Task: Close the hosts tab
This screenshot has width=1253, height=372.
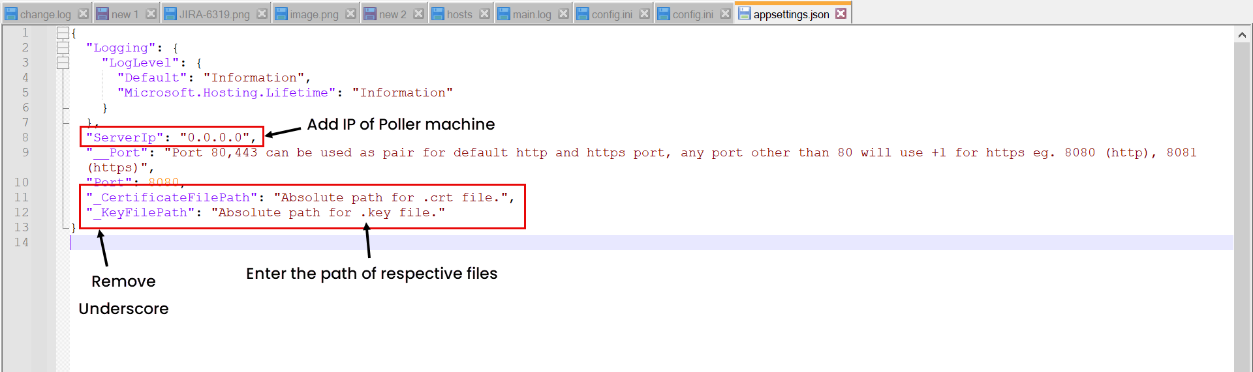Action: coord(484,14)
